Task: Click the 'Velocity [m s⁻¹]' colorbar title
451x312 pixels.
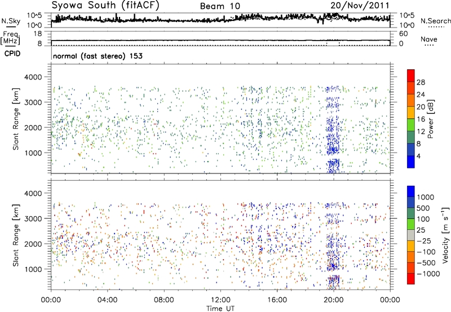Action: (445, 235)
